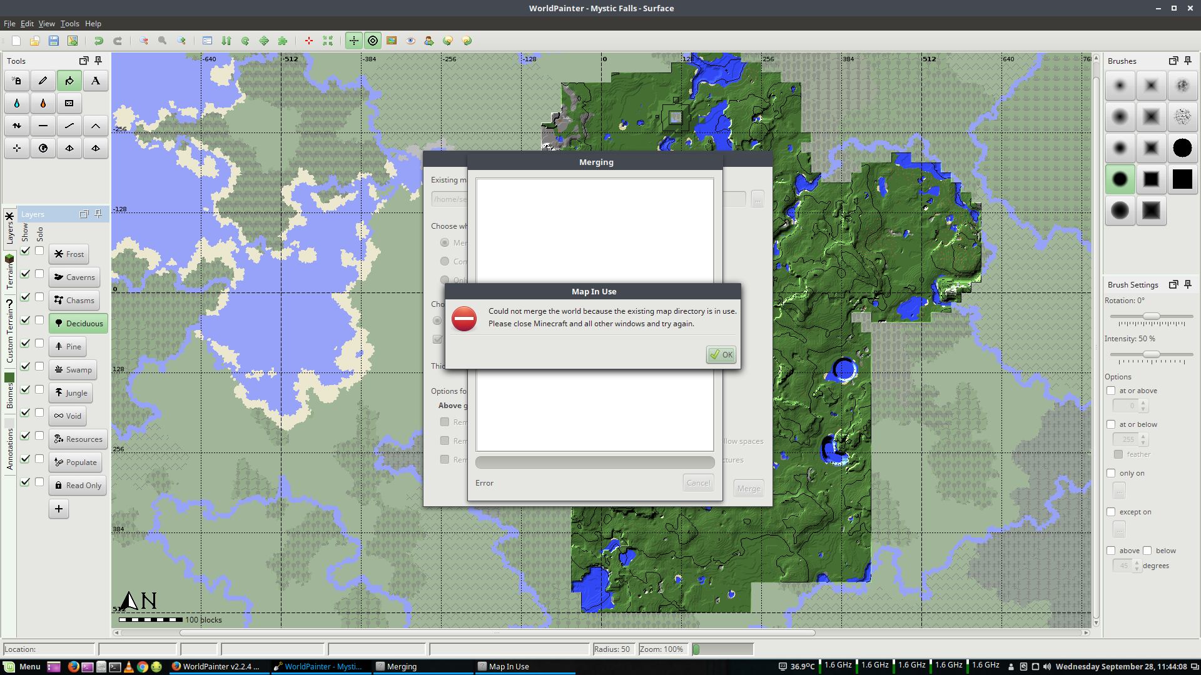Add a new custom layer with the plus button

[58, 509]
